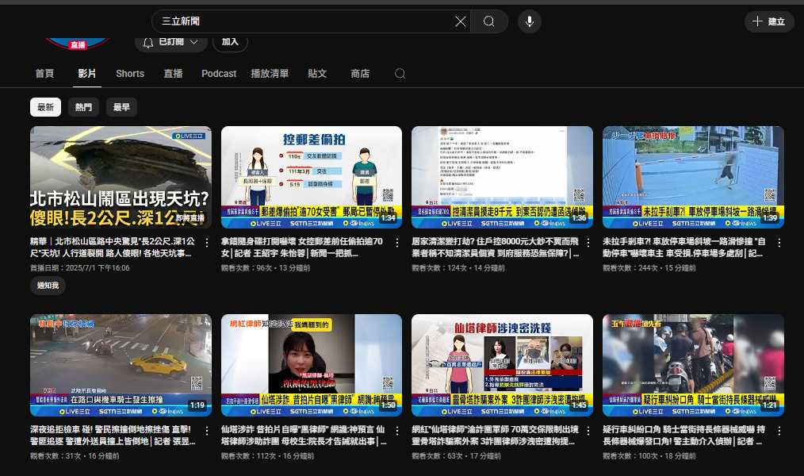Screen dimensions: 804x476
Task: Open three-dot menu for parking lot video
Action: pos(779,242)
